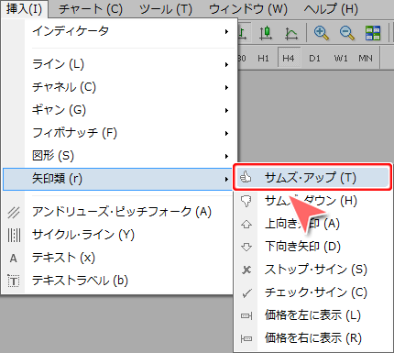Select サムズ・アップ (T) in submenu

pos(312,178)
